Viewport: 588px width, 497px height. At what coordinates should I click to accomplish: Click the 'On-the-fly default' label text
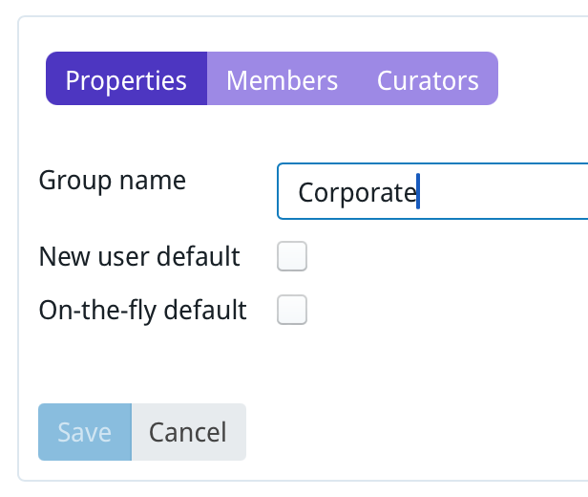point(142,310)
